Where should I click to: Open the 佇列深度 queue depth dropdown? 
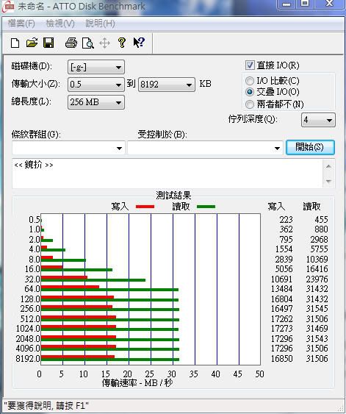pos(318,120)
